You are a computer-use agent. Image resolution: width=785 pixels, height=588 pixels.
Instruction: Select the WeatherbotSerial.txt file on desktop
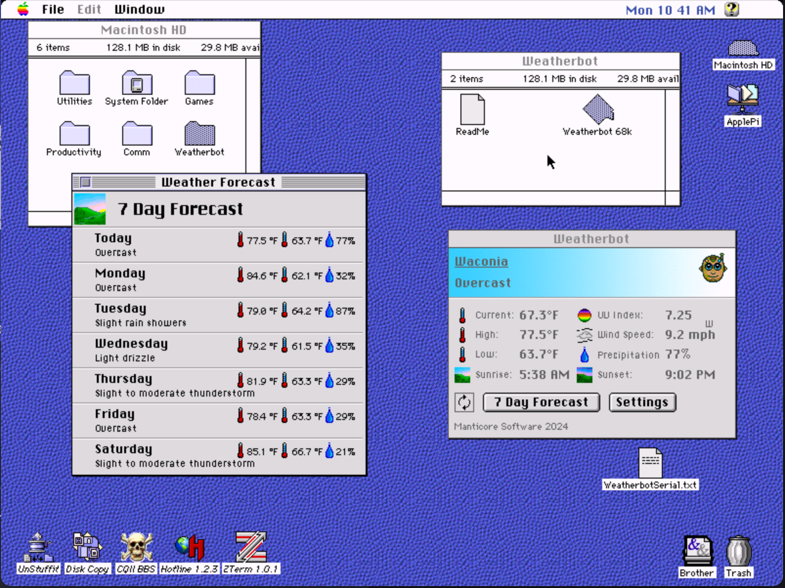650,463
